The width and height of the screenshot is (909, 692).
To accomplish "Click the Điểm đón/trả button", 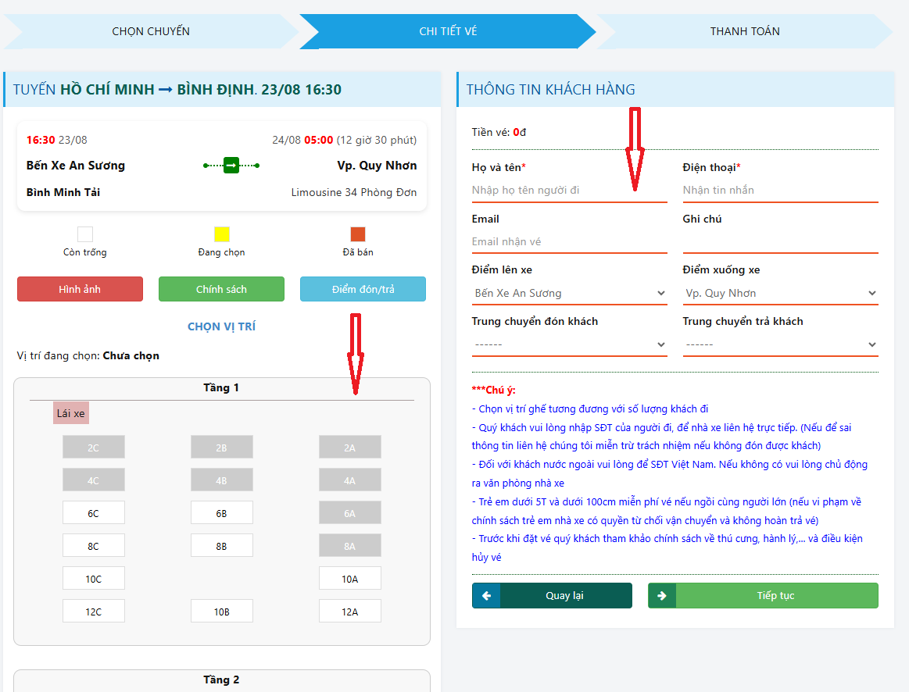I will coord(363,289).
